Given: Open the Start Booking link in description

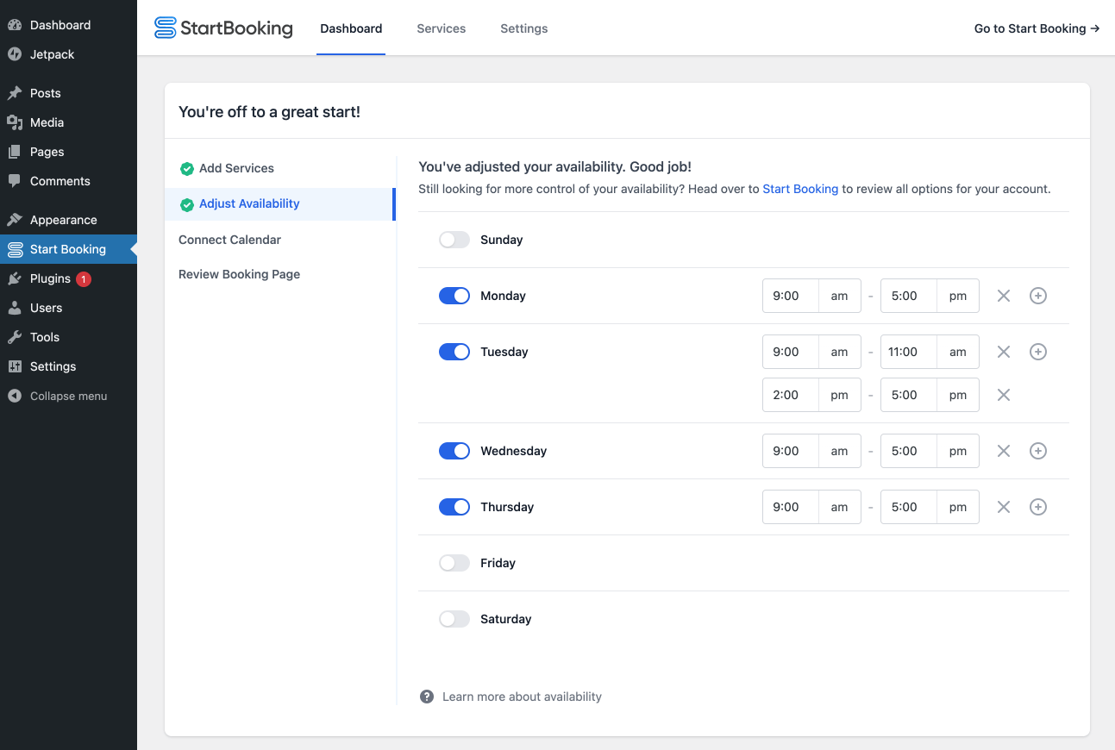Looking at the screenshot, I should click(x=800, y=189).
